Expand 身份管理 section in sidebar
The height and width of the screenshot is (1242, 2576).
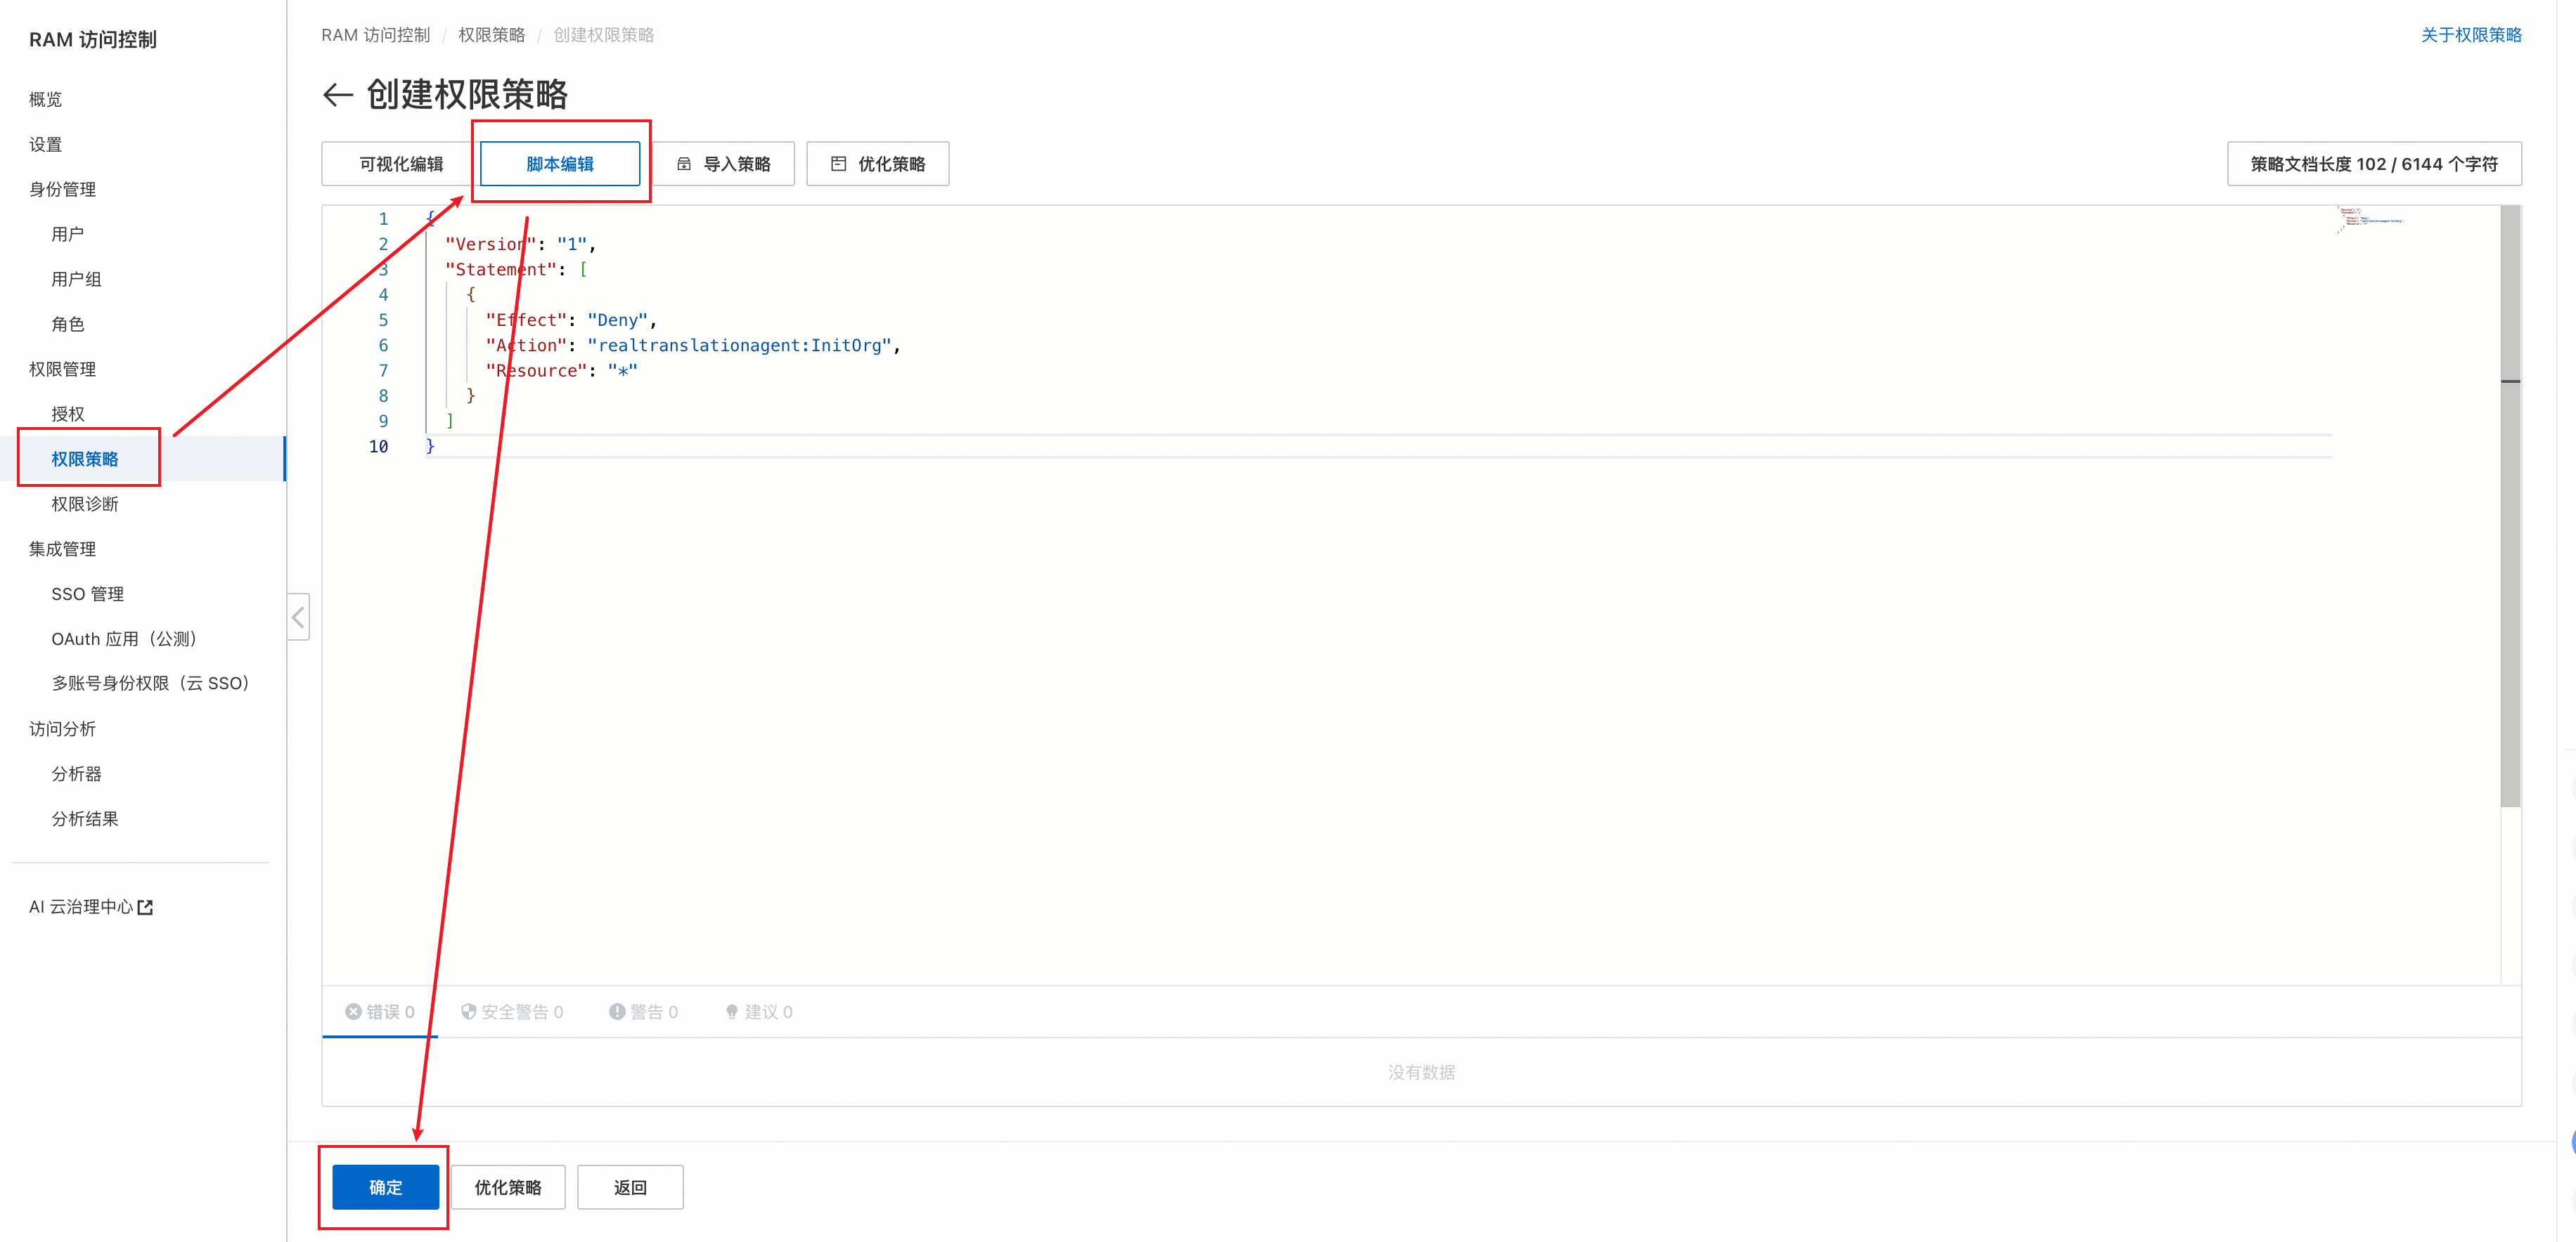[x=62, y=189]
